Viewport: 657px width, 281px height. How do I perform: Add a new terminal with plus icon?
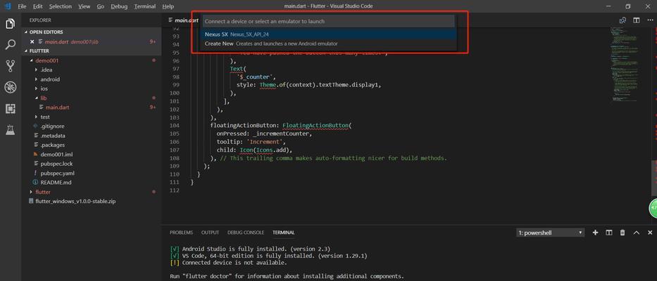(596, 233)
